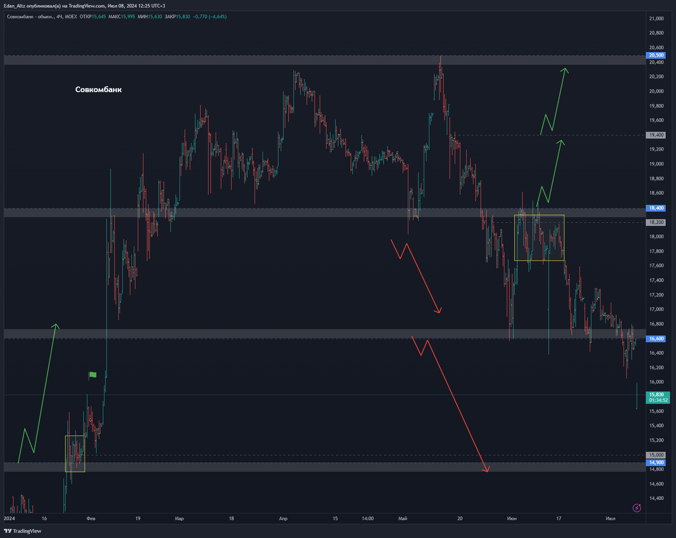Select the 15,000 price level label
Viewport: 676px width, 538px height.
point(657,455)
